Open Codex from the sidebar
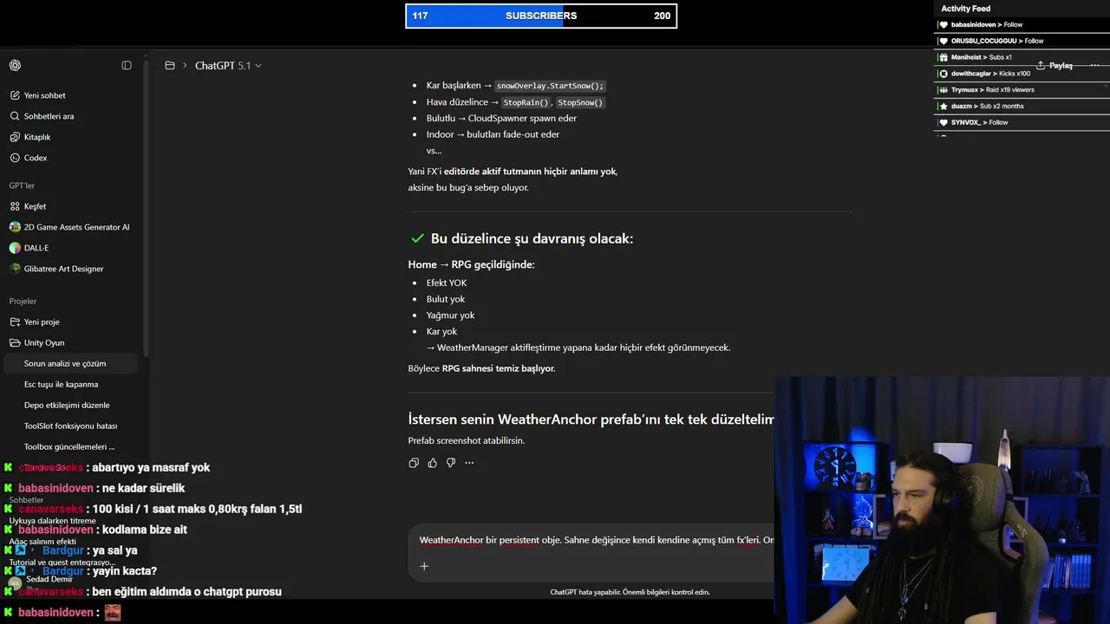Screen dimensions: 1110x624 tap(36, 158)
